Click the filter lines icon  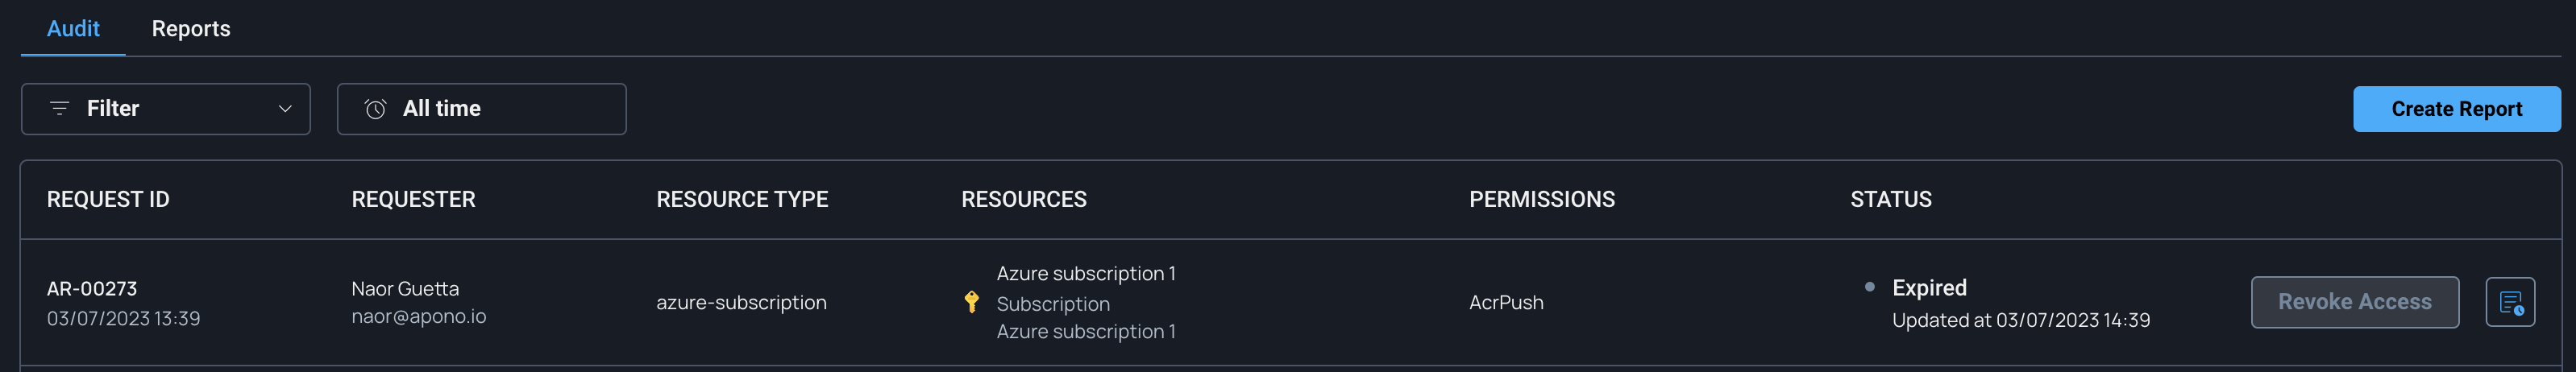click(x=60, y=109)
